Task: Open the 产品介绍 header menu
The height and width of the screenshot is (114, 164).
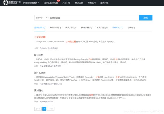Action: pyautogui.click(x=66, y=3)
